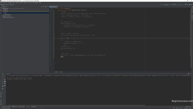193x109 pixels.
Task: Open the Navigate menu
Action: (x=10, y=3)
